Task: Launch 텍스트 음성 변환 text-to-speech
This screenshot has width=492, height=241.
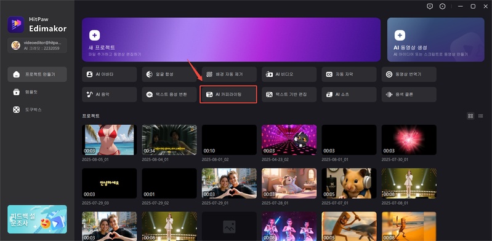Action: pyautogui.click(x=169, y=94)
